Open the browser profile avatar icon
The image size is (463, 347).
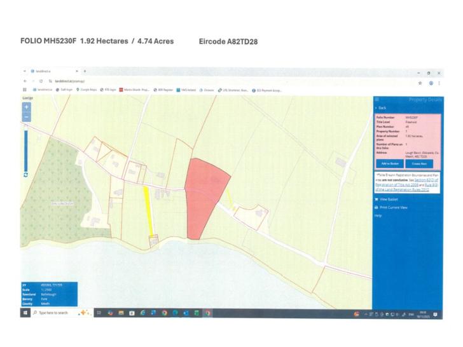coord(431,83)
